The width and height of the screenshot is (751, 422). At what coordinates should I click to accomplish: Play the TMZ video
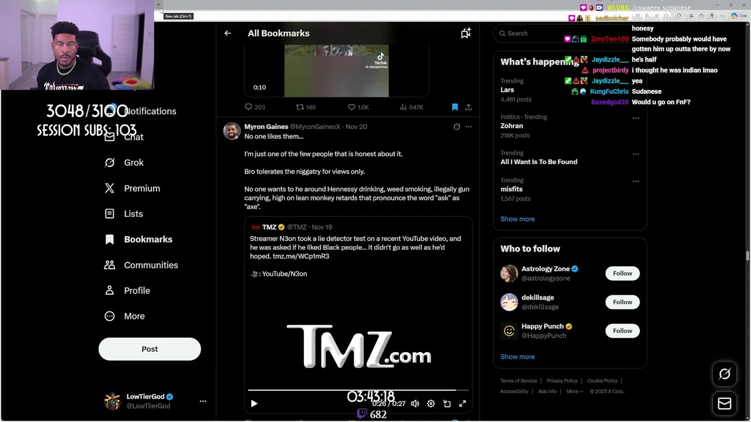254,403
